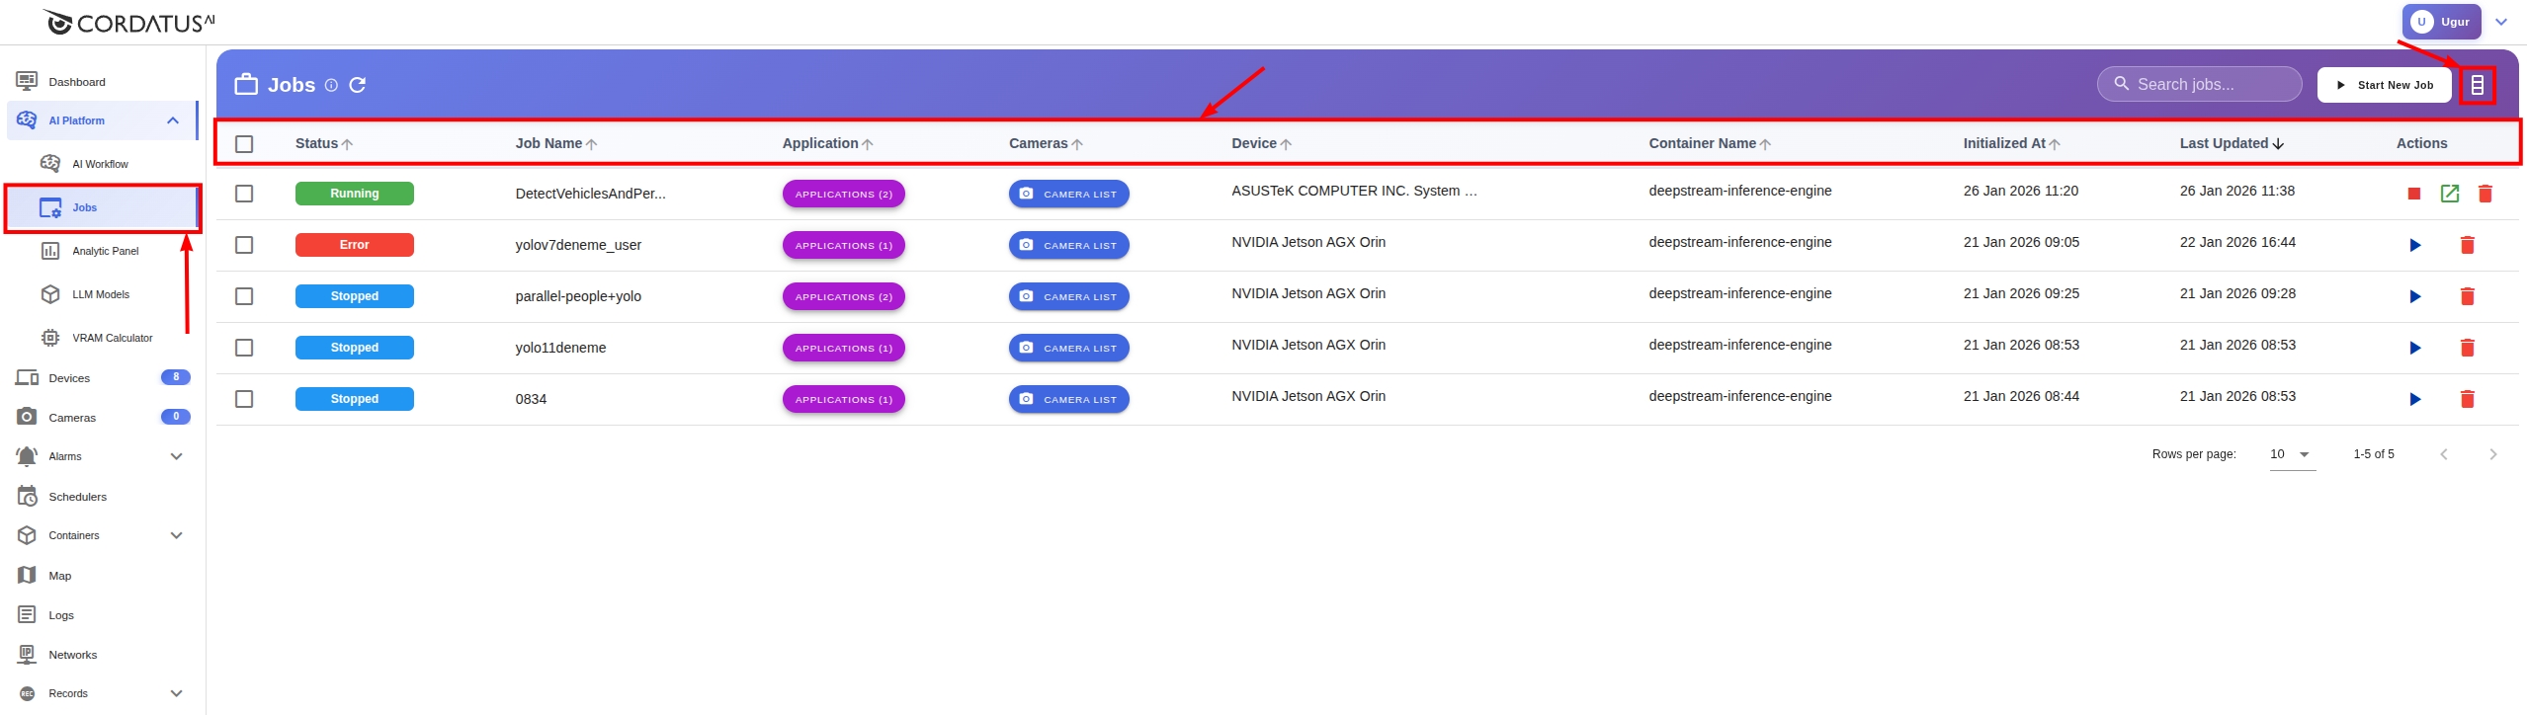Screen dimensions: 2527x715
Task: Stop the running DetectVehiclesAndPer job
Action: point(2413,195)
